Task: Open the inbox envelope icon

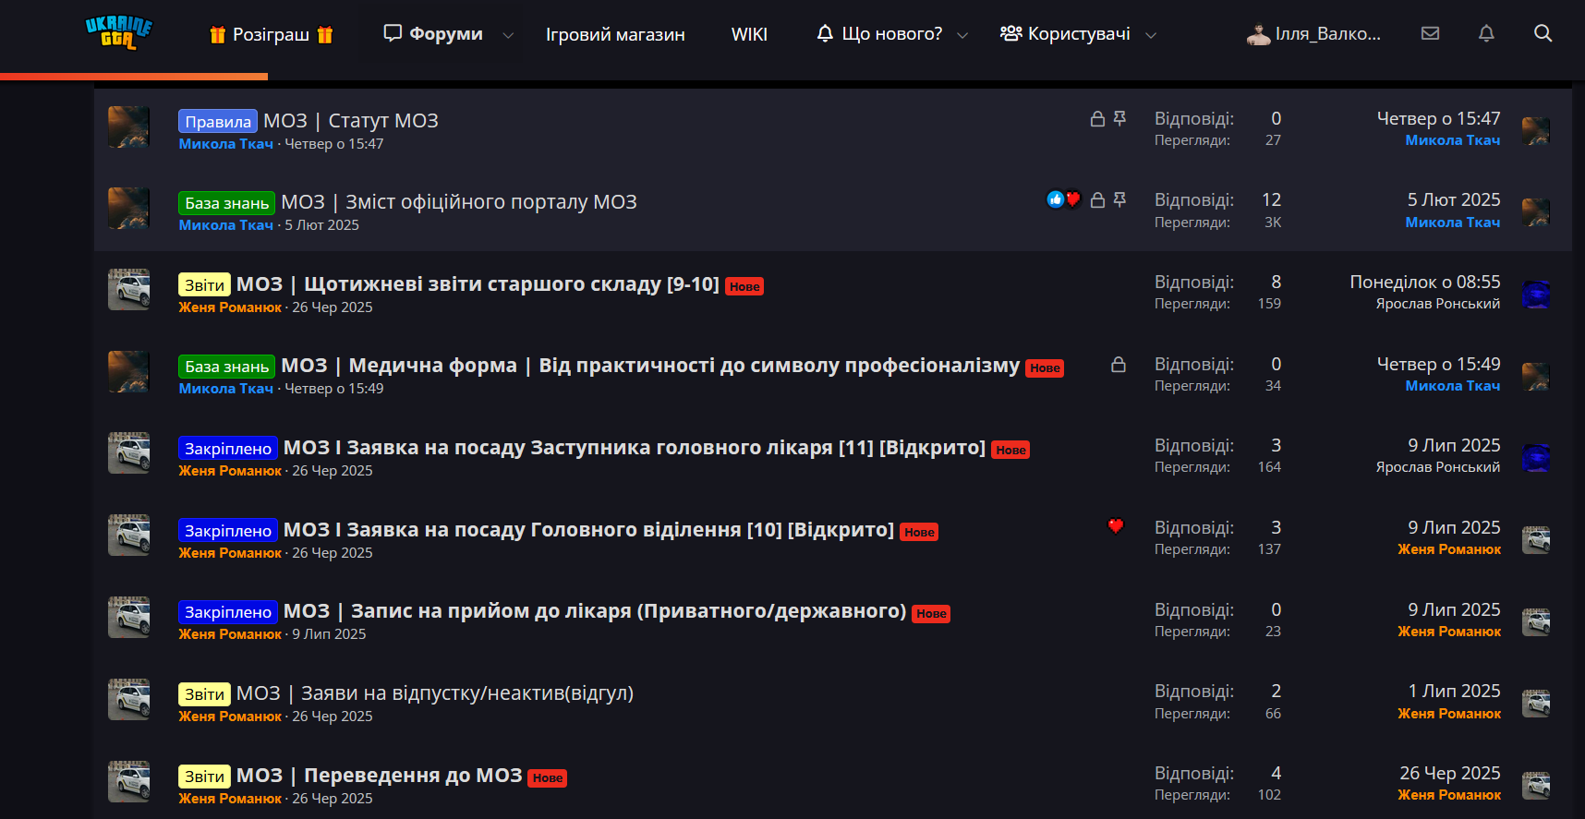Action: click(x=1430, y=33)
